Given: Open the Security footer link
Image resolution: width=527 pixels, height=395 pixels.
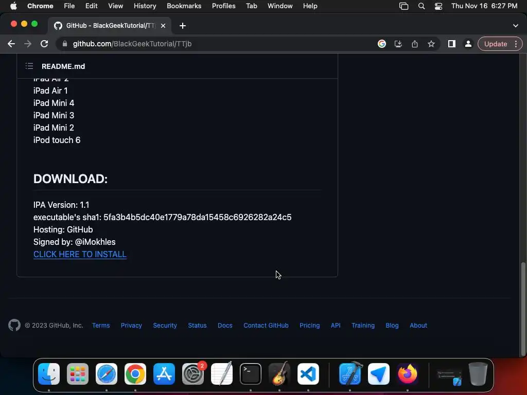Looking at the screenshot, I should [165, 325].
